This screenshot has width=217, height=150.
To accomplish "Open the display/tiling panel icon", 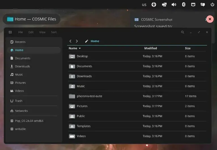I will pyautogui.click(x=164, y=5).
